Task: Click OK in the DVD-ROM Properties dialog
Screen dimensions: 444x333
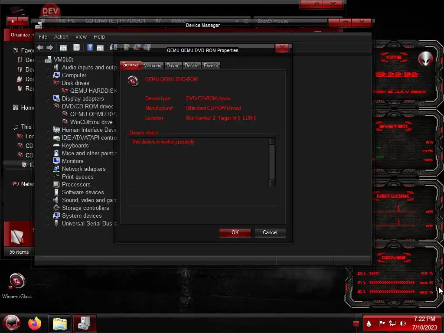Action: pos(235,232)
